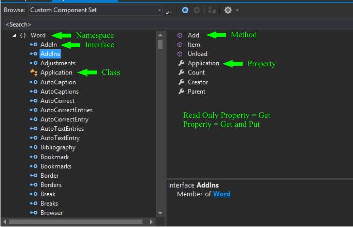Select the Application class in the tree
Image resolution: width=353 pixels, height=227 pixels.
click(x=56, y=72)
